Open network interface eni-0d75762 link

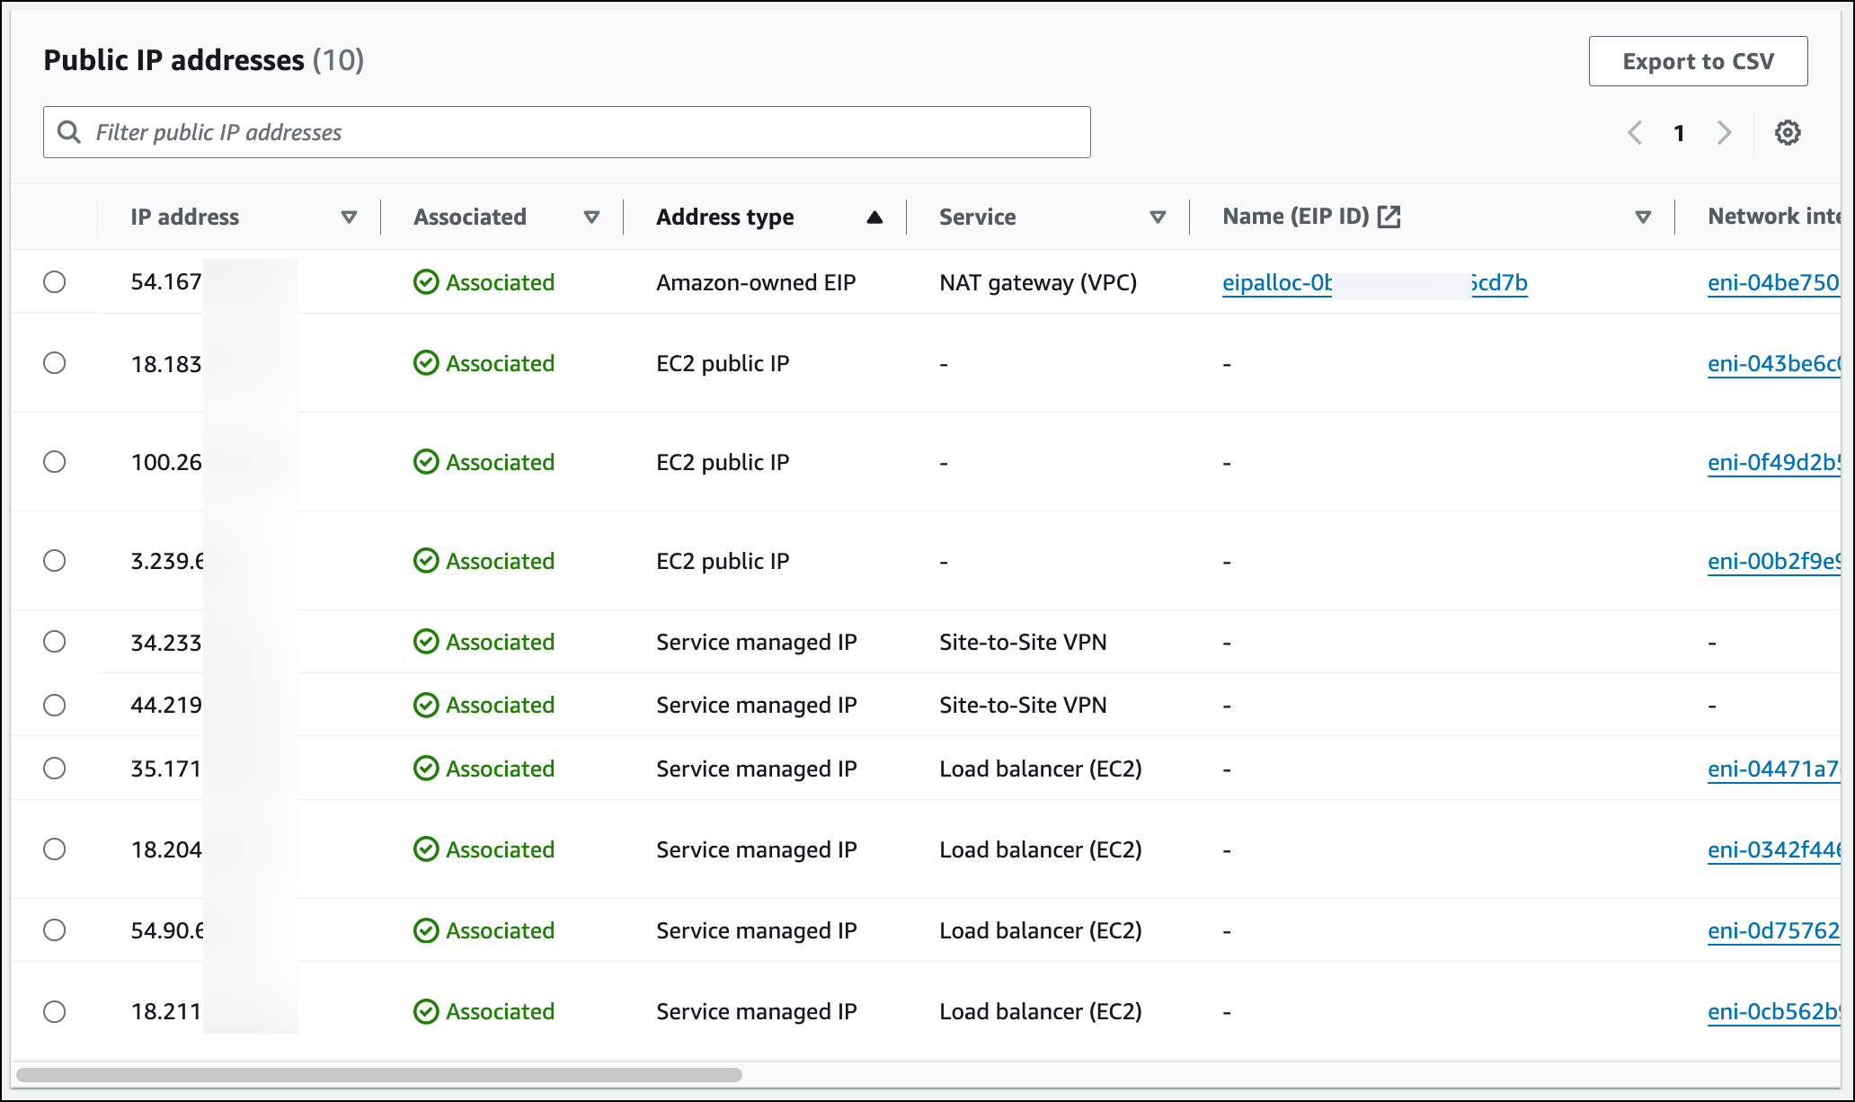tap(1773, 931)
